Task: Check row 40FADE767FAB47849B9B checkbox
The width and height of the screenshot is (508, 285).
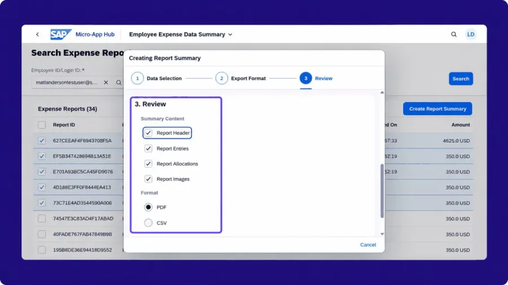Action: [x=42, y=234]
